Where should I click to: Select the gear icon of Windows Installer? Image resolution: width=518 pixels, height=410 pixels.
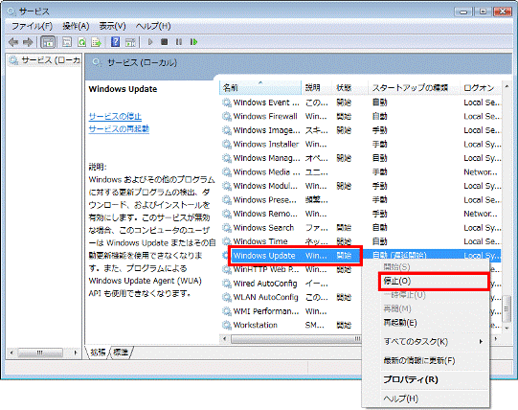[227, 144]
